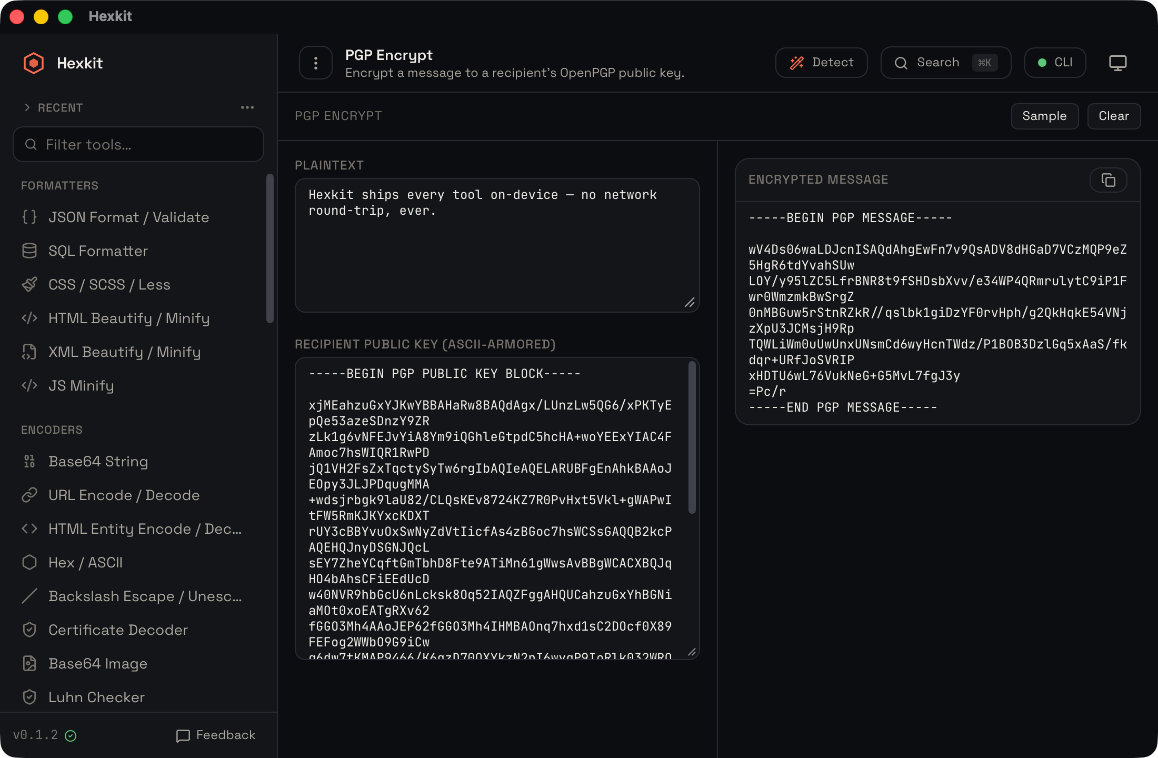Viewport: 1158px width, 758px height.
Task: Load Sample data button
Action: pos(1044,116)
